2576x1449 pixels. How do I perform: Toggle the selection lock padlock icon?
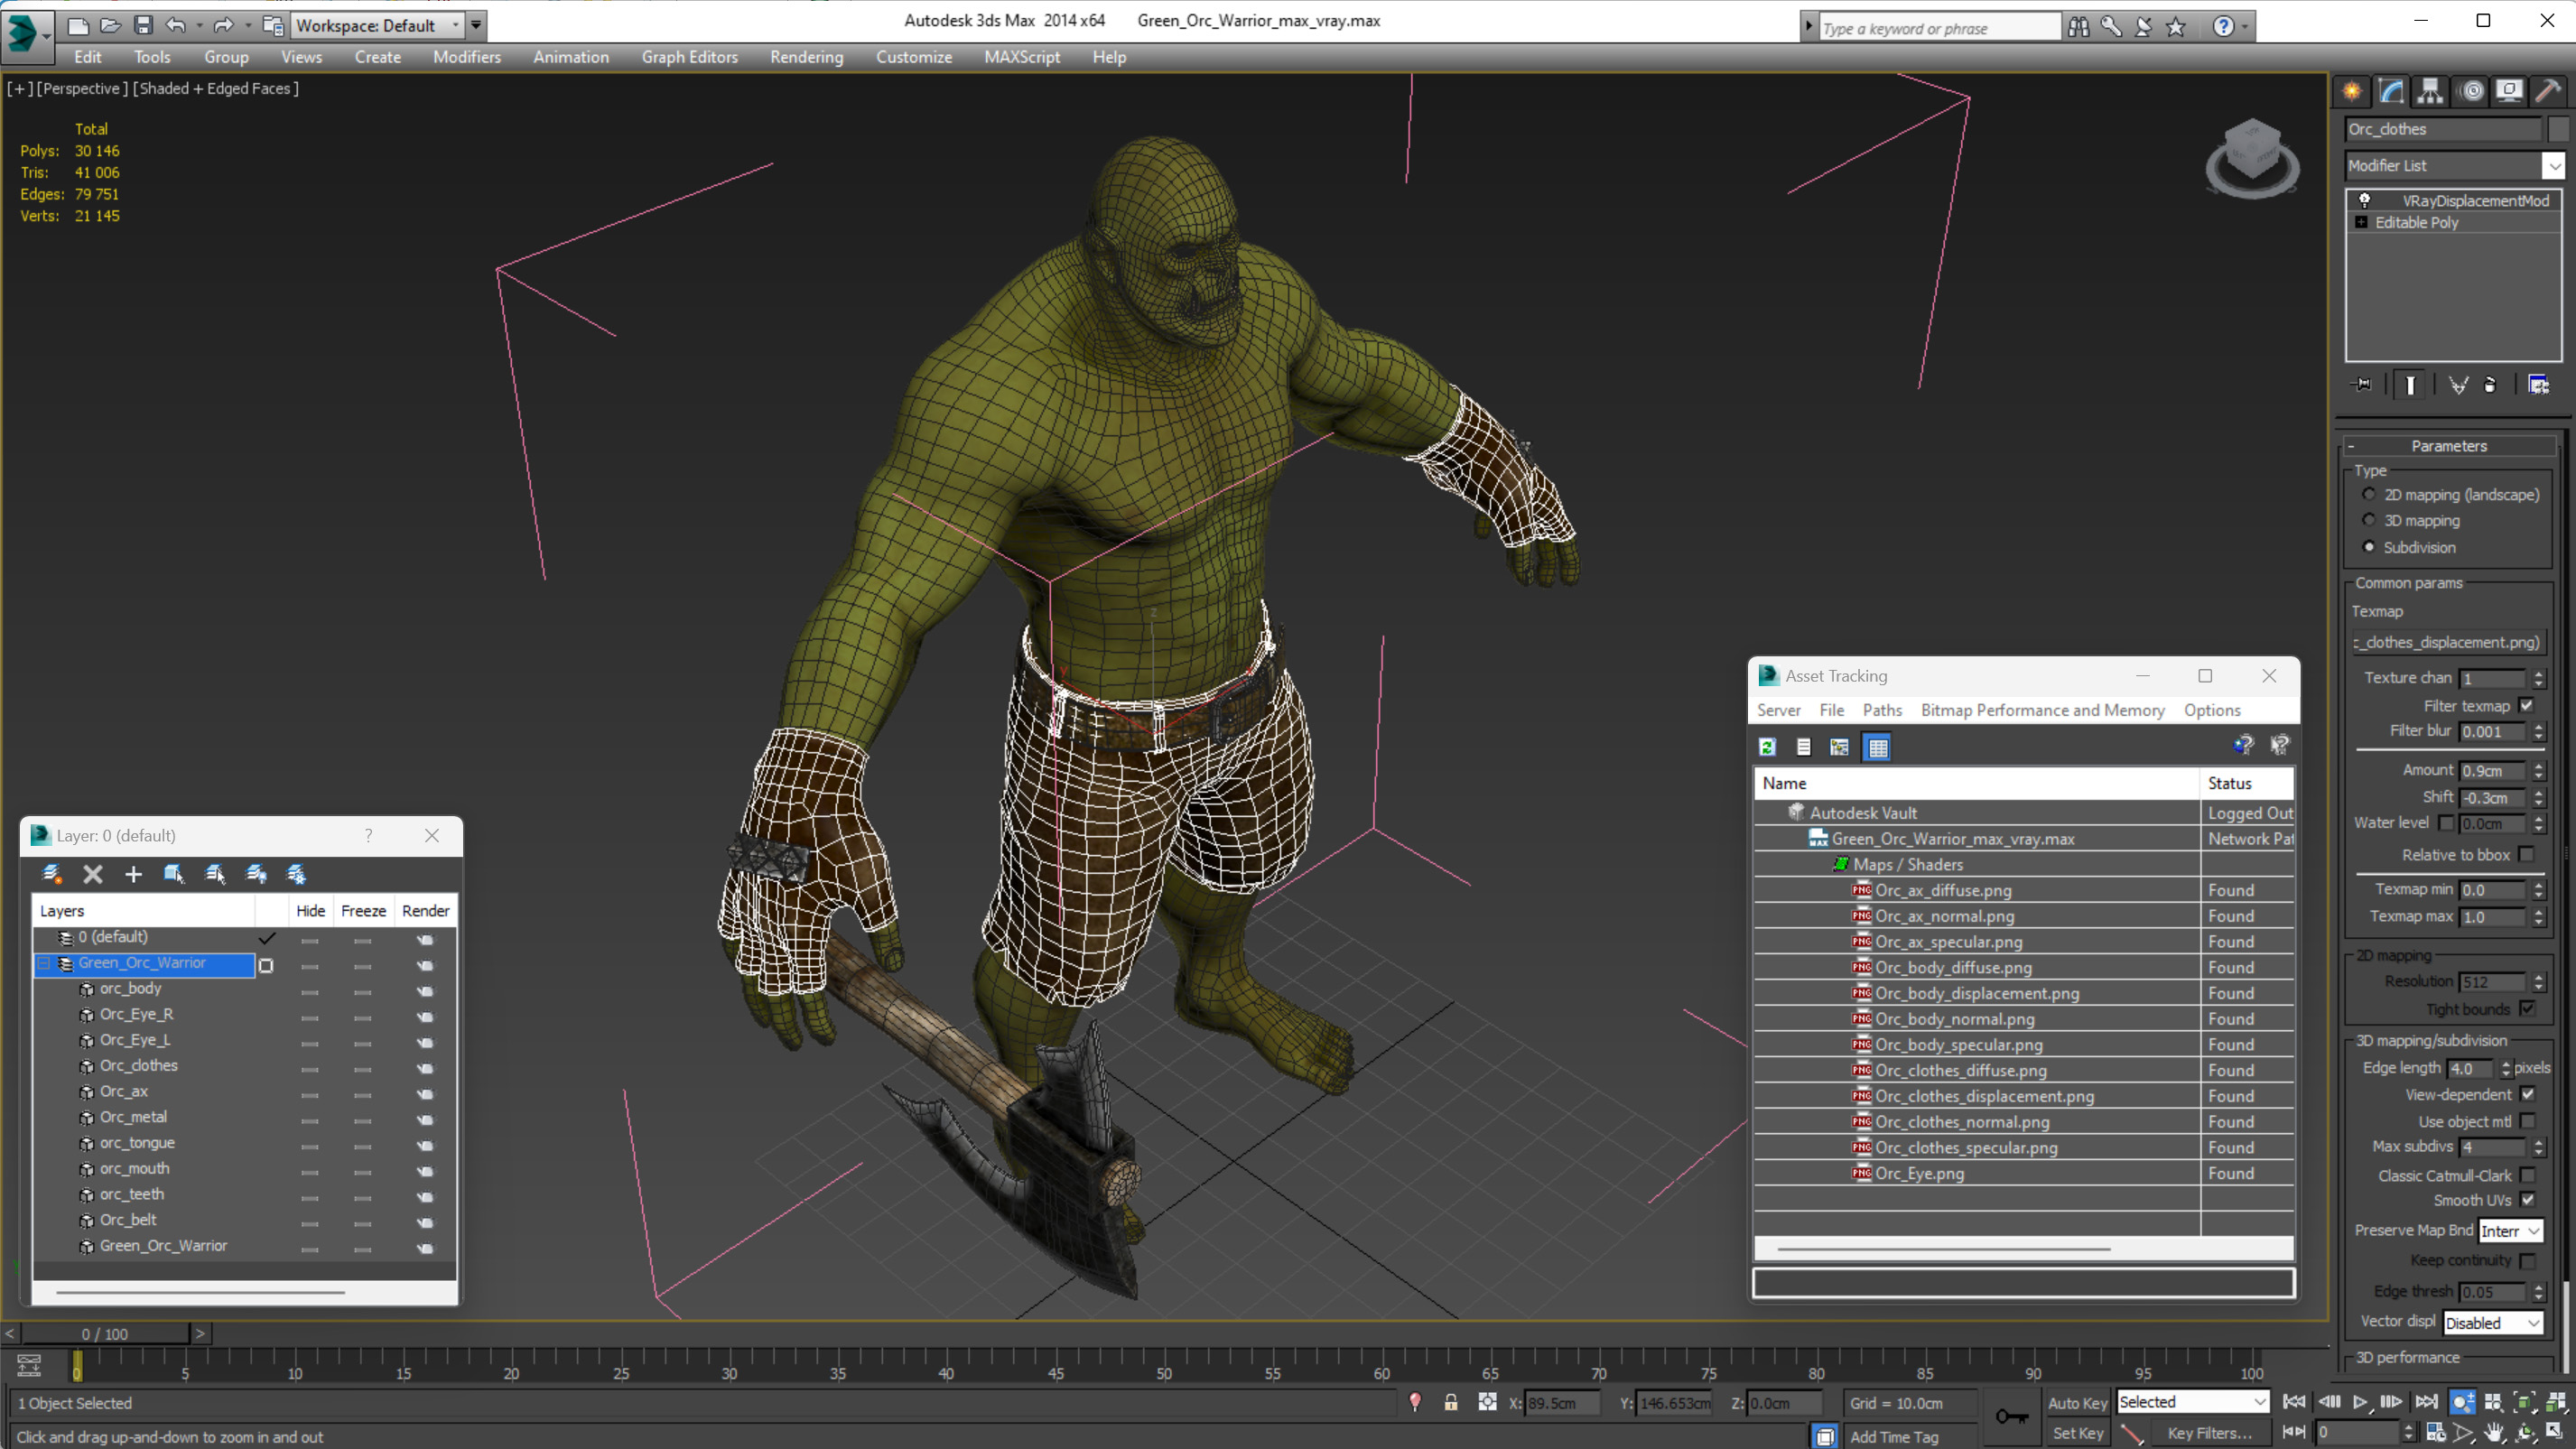click(x=1450, y=1403)
